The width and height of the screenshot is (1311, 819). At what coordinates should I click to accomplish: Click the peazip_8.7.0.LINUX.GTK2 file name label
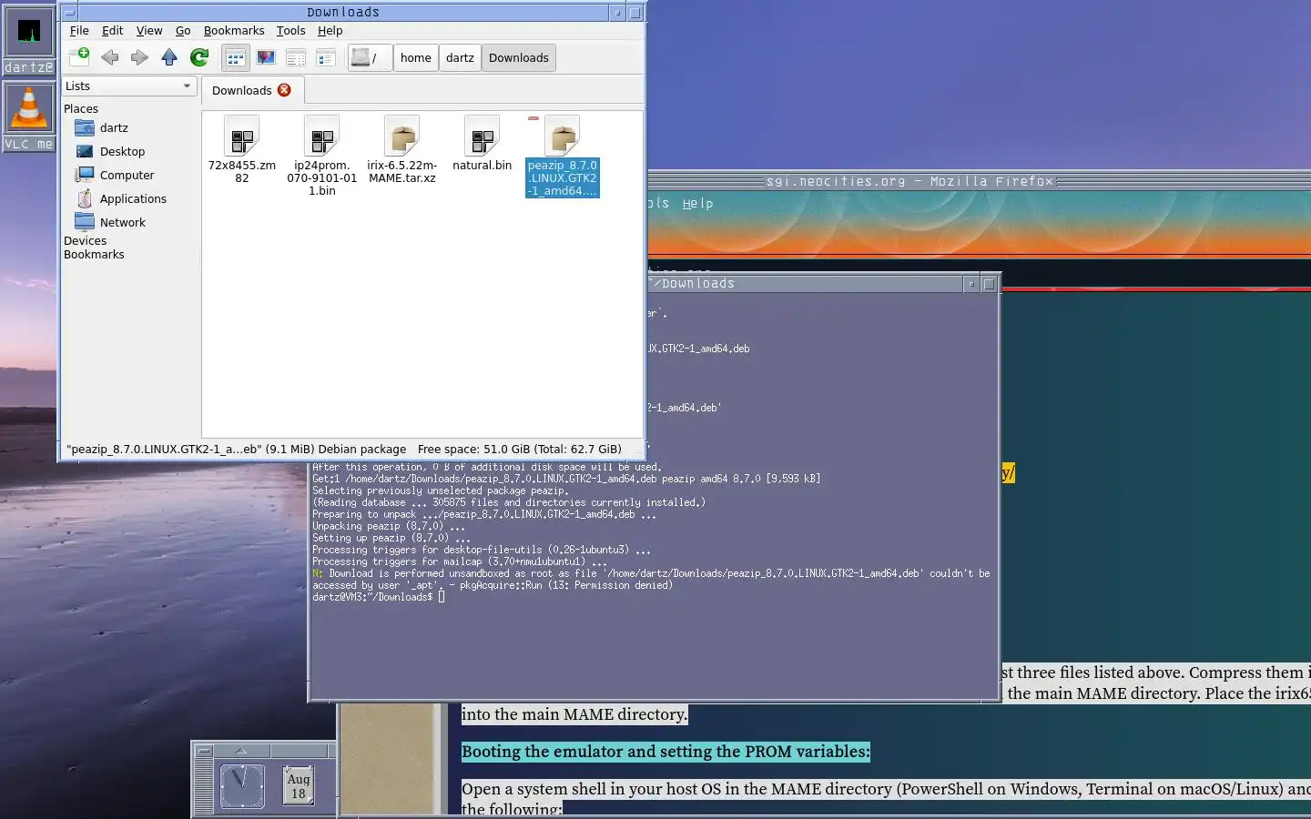tap(563, 178)
